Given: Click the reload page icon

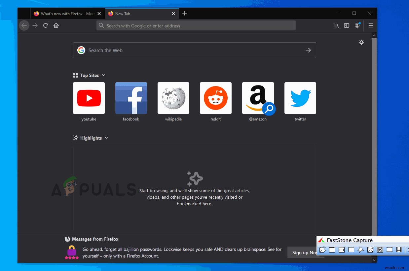Looking at the screenshot, I should (x=46, y=25).
